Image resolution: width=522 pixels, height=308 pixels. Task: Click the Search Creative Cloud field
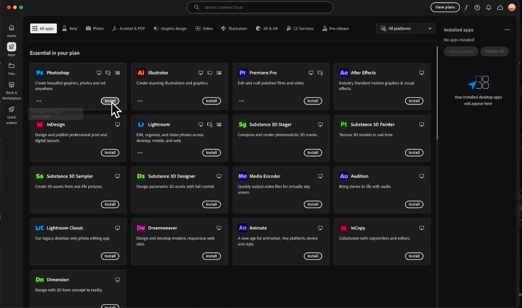pyautogui.click(x=260, y=8)
